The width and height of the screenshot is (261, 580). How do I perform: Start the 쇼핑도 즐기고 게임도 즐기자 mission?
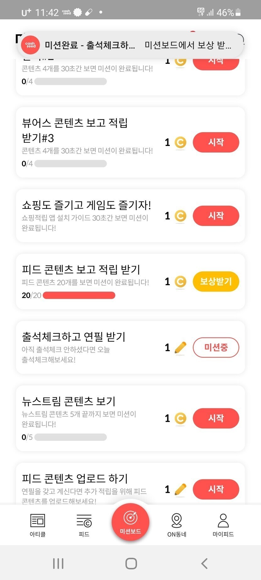tap(216, 216)
